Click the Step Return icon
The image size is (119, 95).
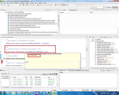[x=47, y=5]
